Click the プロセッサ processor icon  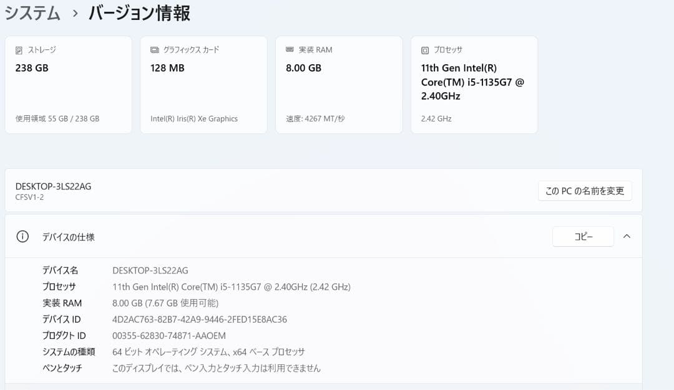coord(425,49)
